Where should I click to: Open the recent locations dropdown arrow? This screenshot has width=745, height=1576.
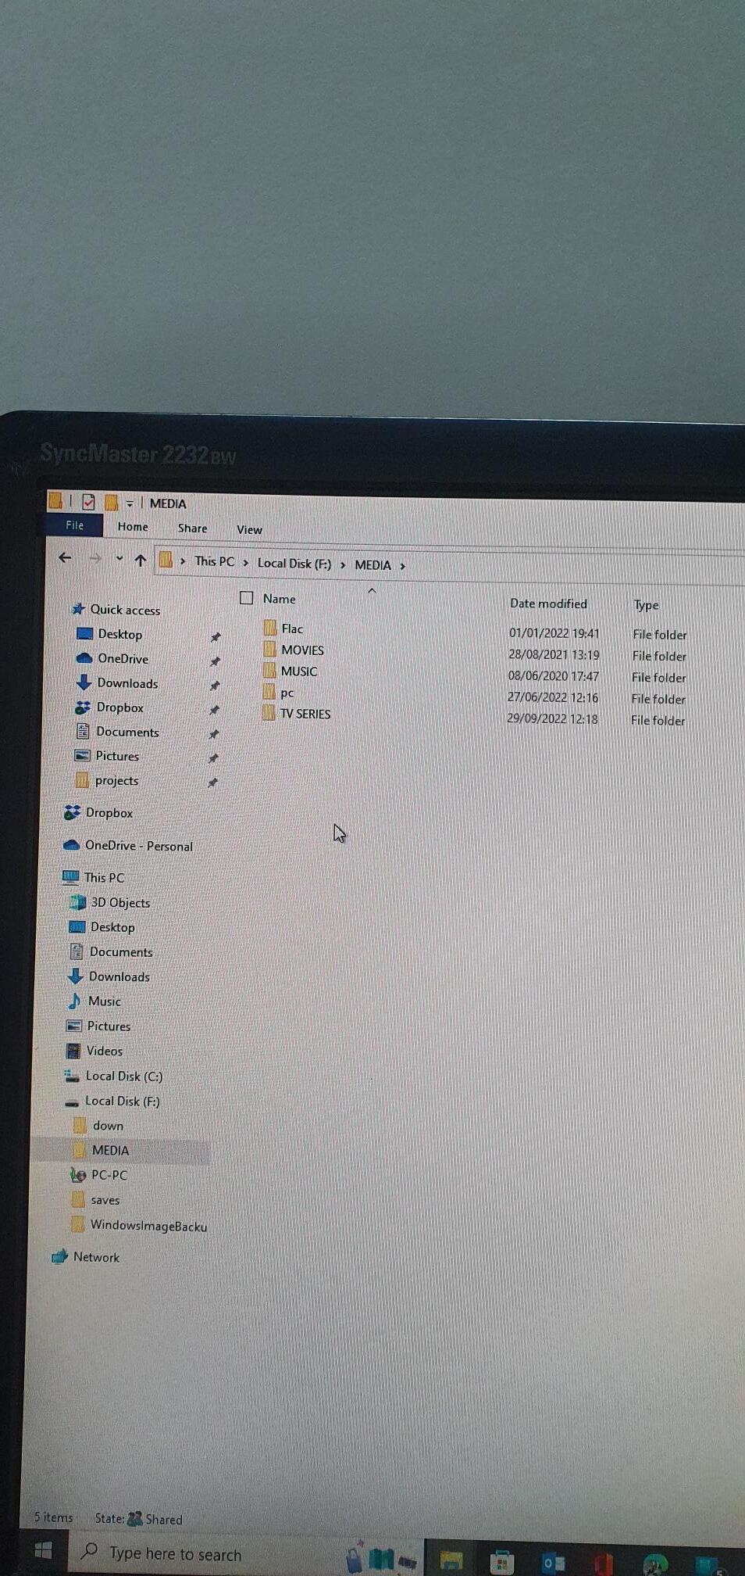click(x=119, y=559)
